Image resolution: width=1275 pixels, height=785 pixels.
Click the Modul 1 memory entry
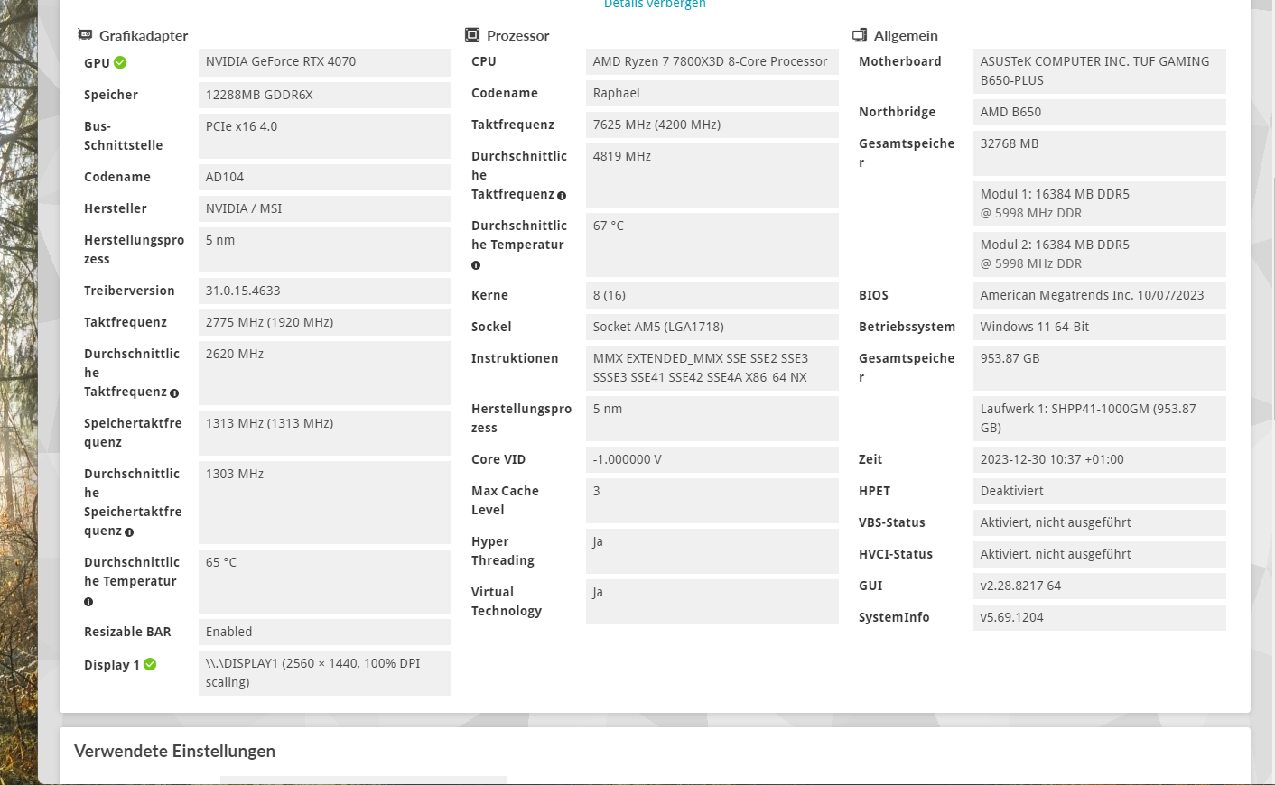point(1100,204)
